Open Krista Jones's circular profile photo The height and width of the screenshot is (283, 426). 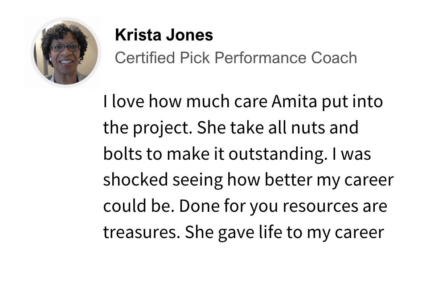tap(66, 53)
